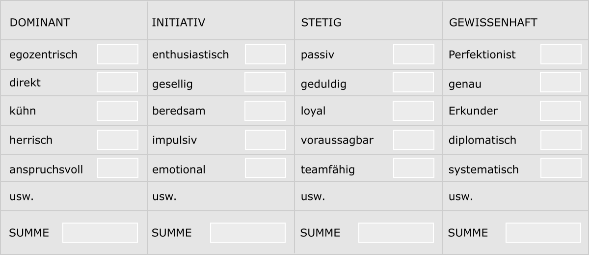Focus the input field beside passiv
Viewport: 589px width, 255px height.
point(414,54)
